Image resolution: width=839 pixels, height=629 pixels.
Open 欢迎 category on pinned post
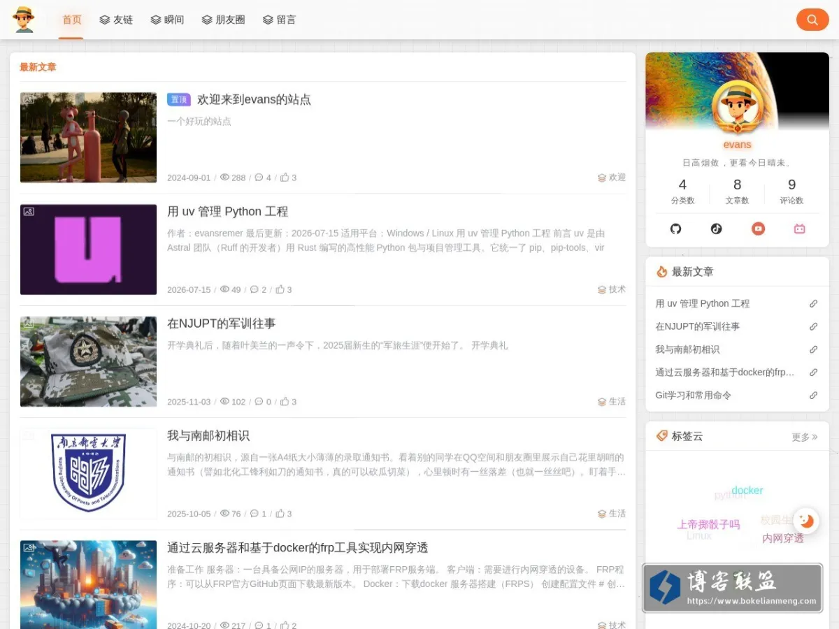click(612, 178)
